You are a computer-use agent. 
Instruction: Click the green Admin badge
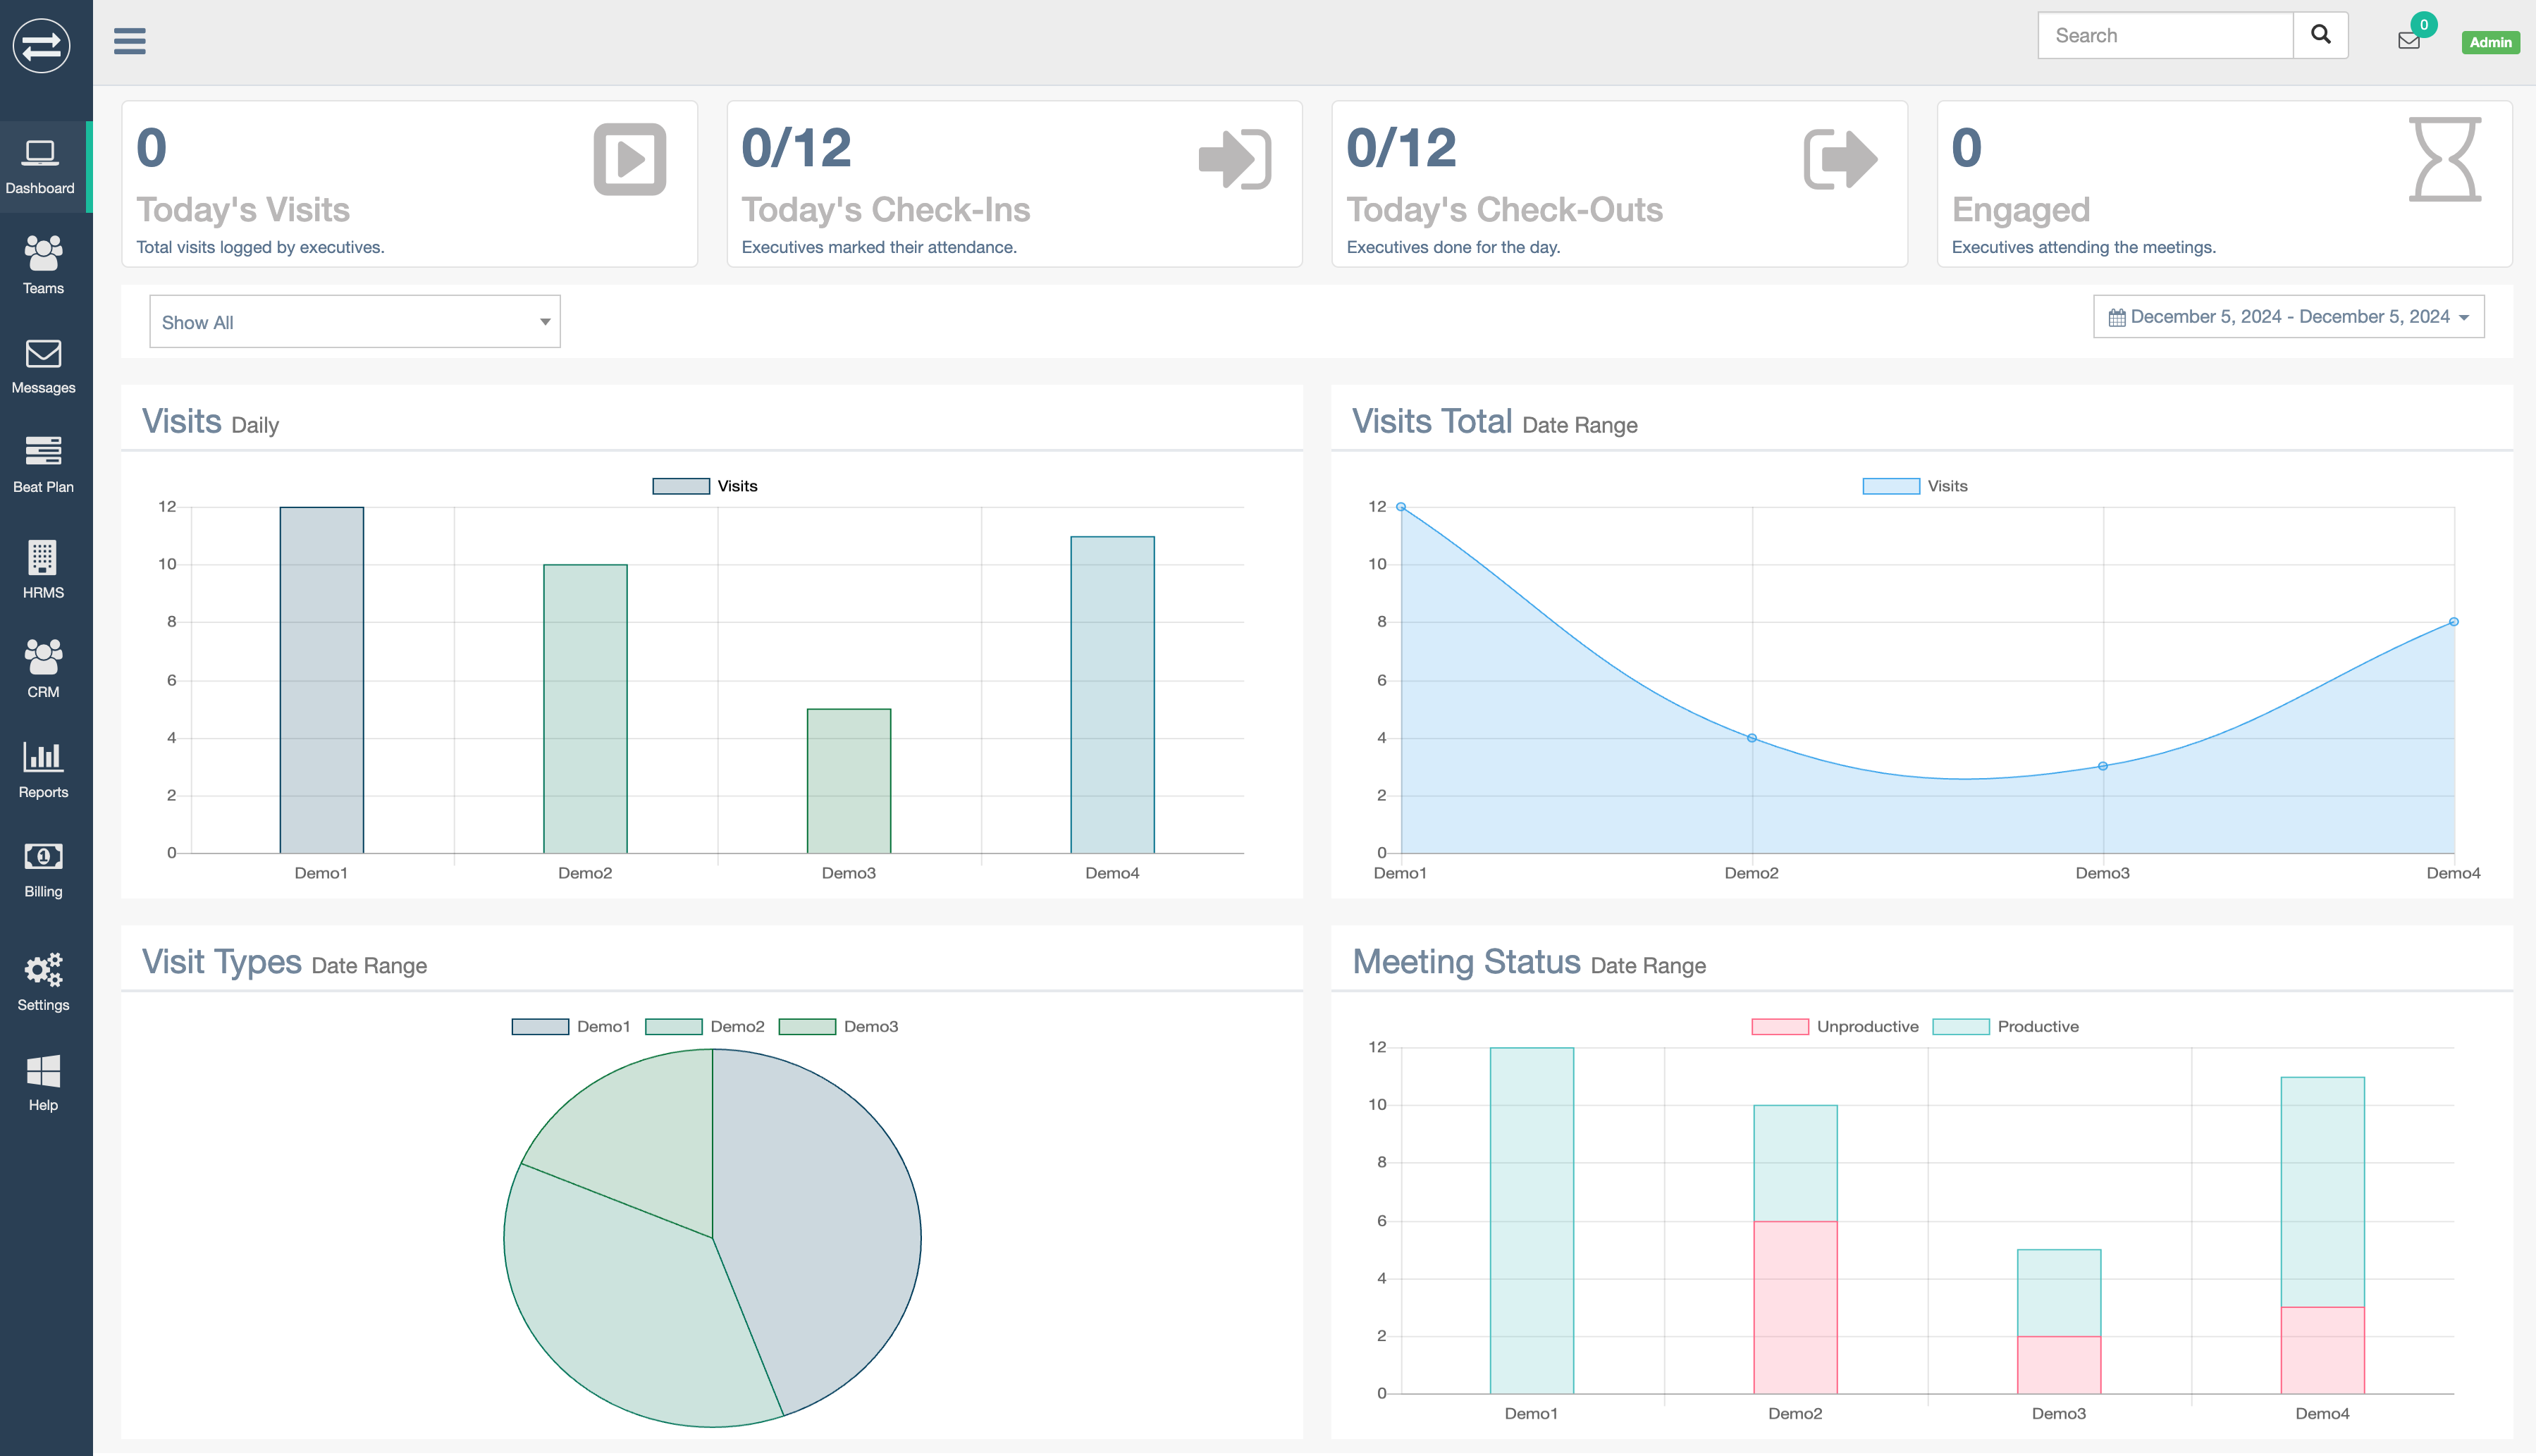2490,42
